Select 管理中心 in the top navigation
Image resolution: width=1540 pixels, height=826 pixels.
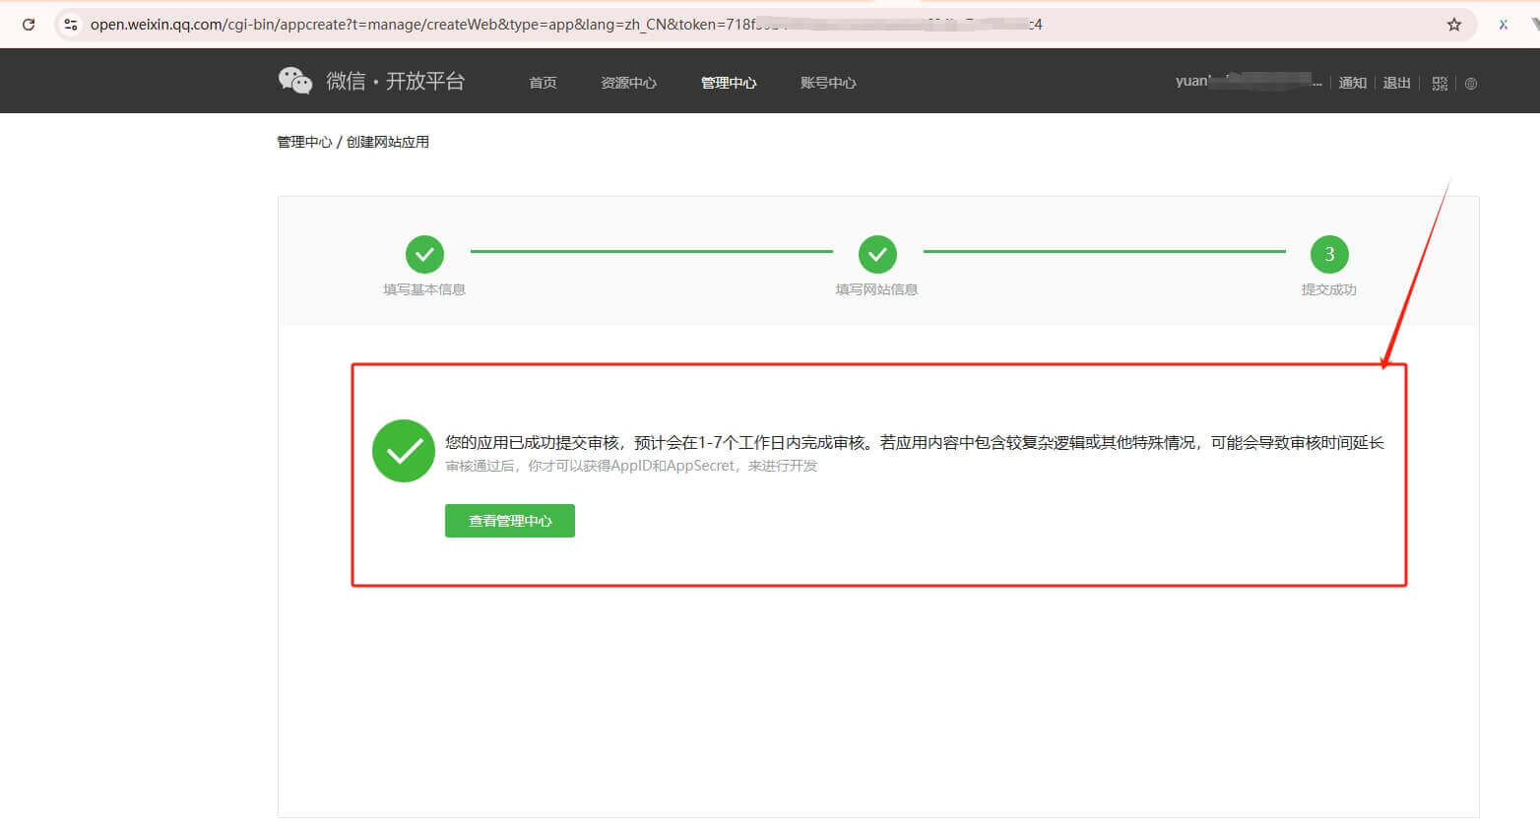click(729, 83)
